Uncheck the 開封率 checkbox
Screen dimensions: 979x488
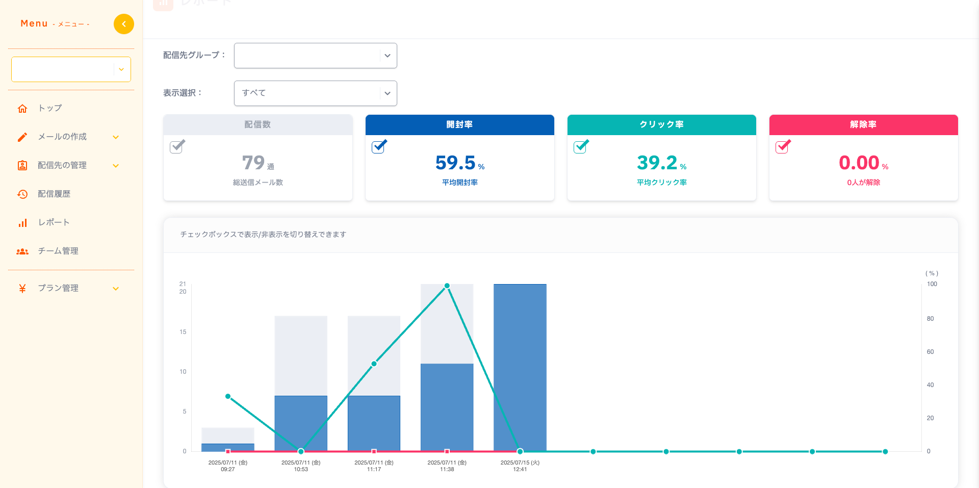(x=379, y=147)
